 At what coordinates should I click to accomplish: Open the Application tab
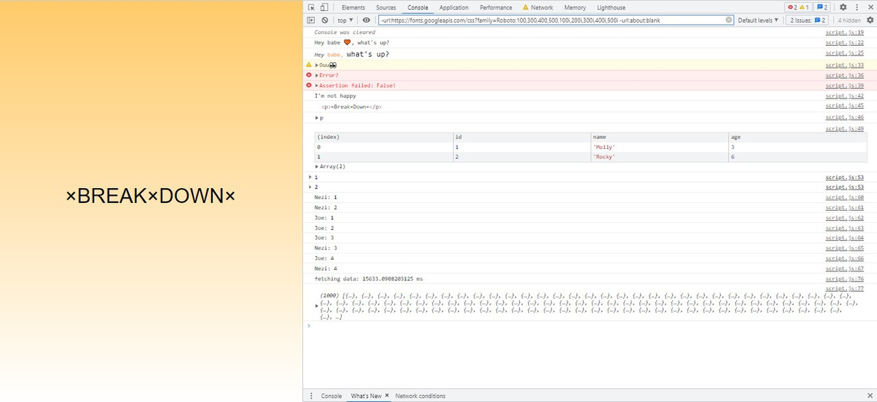(454, 8)
